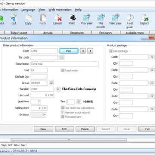This screenshot has width=155, height=155.
Task: Click the Find button
Action: [69, 51]
